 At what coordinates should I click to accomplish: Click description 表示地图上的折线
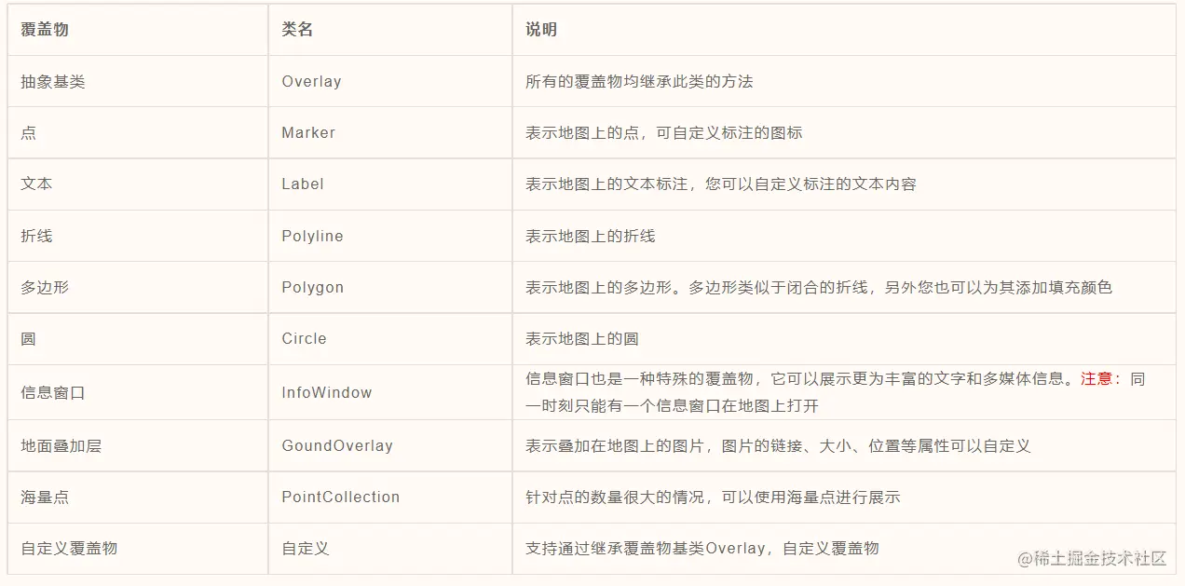point(591,237)
